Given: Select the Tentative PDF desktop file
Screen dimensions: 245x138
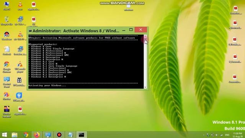Looking at the screenshot, I should coord(236,10).
